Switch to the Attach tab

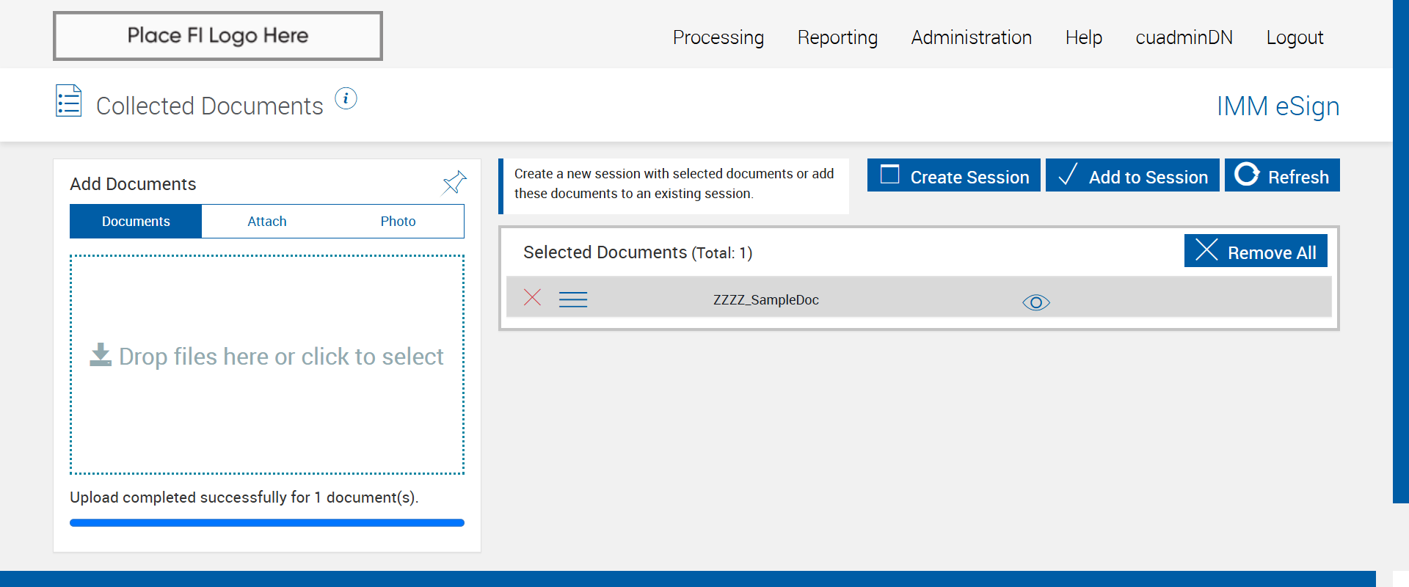[x=267, y=222]
